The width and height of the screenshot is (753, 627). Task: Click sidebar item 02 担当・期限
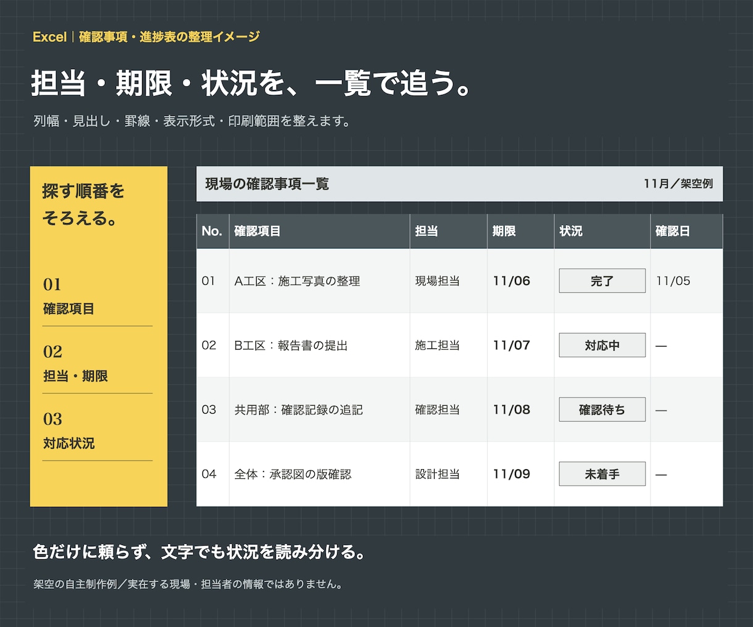(x=98, y=366)
